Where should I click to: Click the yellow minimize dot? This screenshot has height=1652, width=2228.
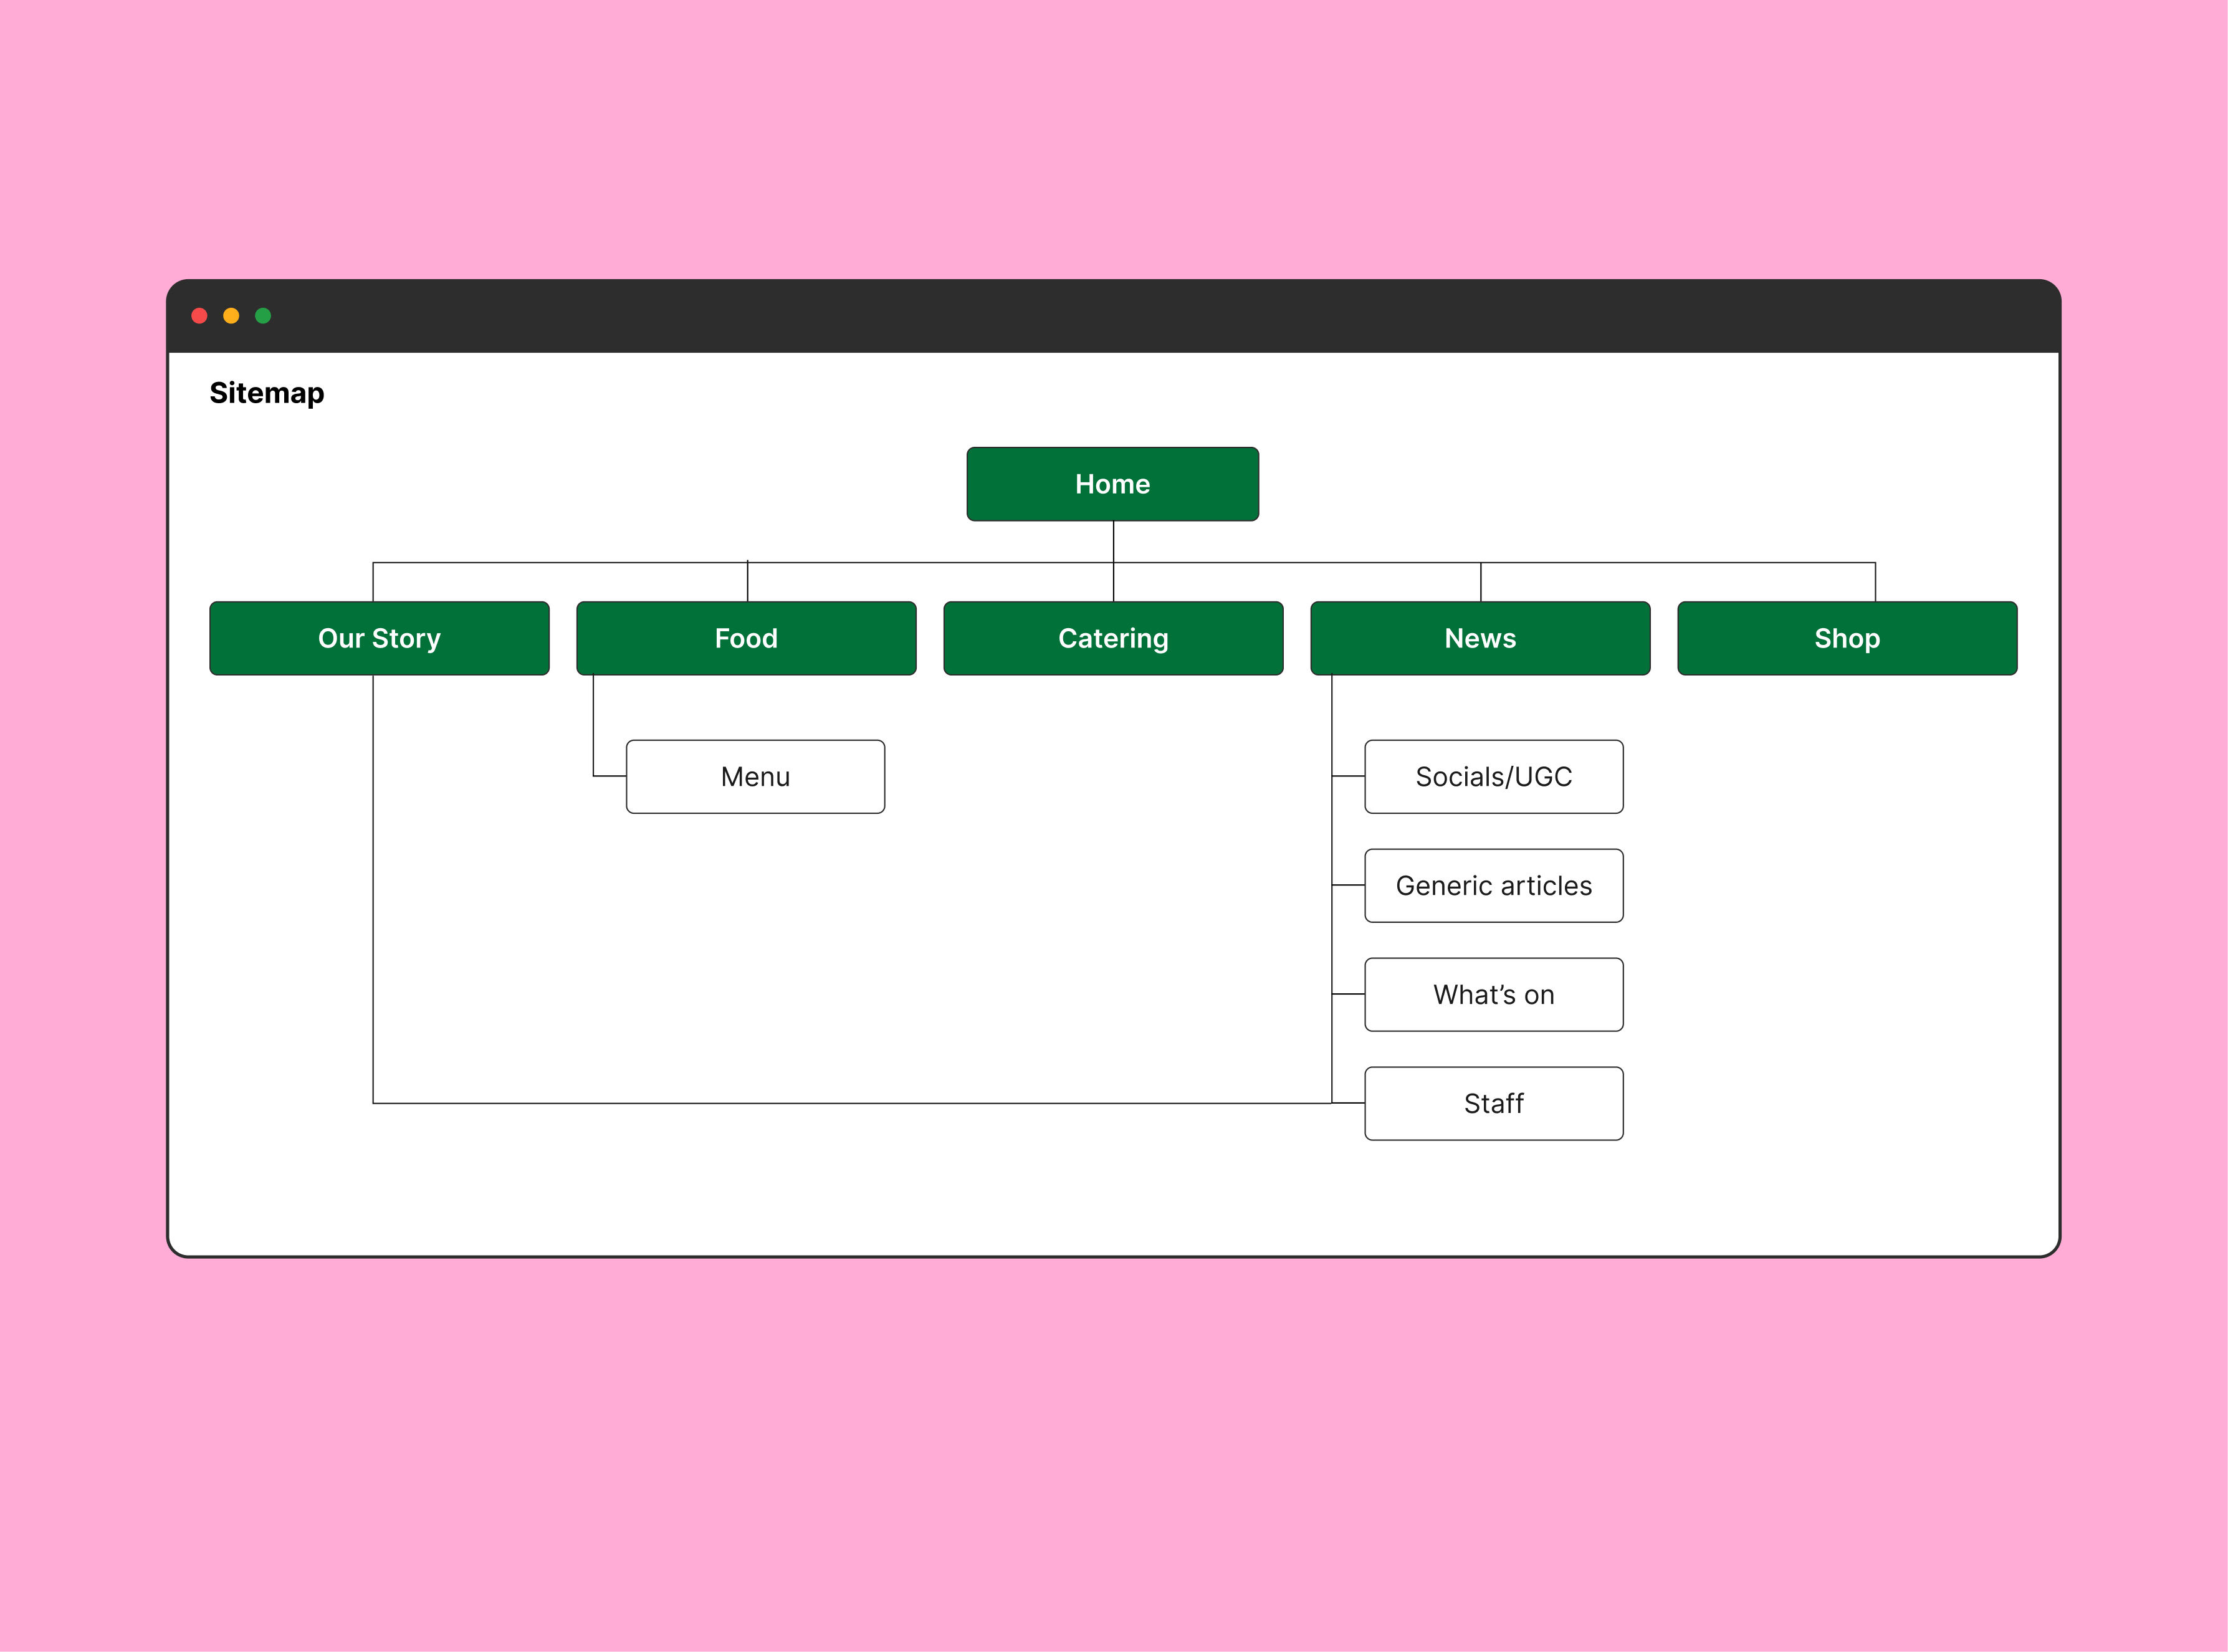tap(231, 316)
